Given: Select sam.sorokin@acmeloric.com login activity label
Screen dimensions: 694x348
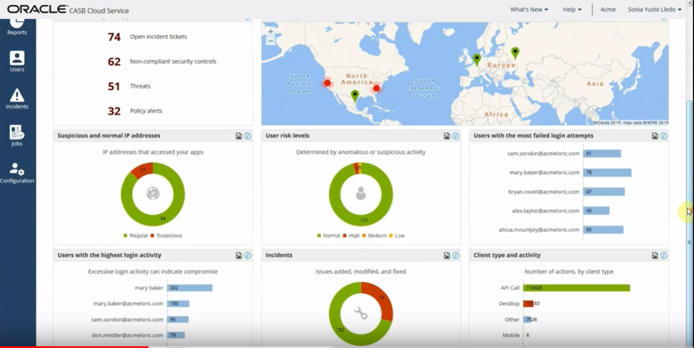Looking at the screenshot, I should click(127, 319).
